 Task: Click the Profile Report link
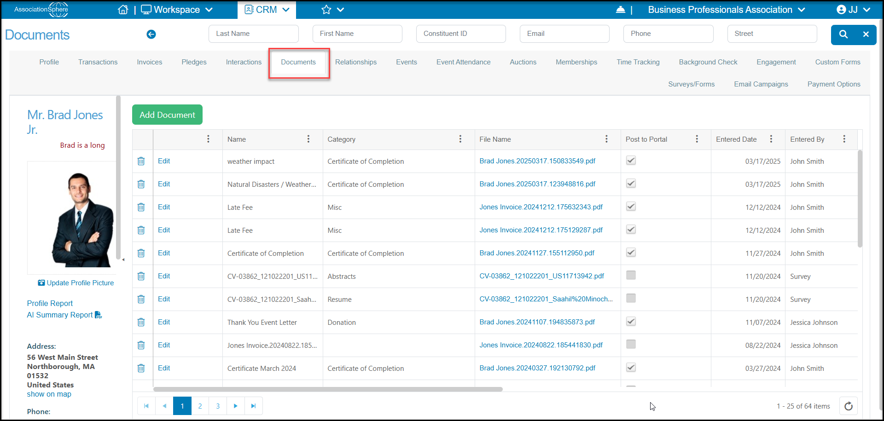[x=50, y=303]
